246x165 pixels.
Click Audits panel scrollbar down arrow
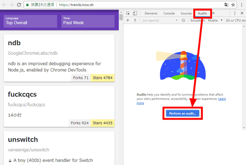244,128
